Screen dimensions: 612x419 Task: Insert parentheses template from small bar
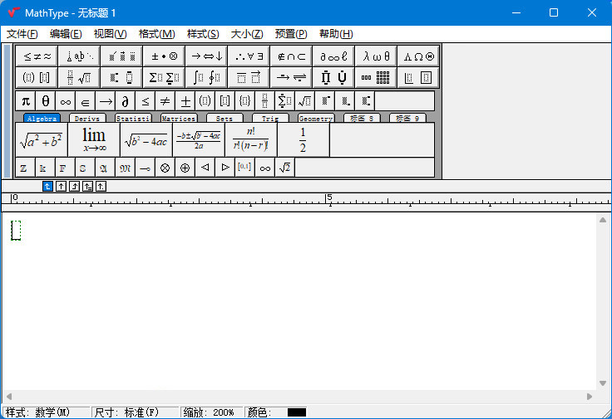pos(205,101)
